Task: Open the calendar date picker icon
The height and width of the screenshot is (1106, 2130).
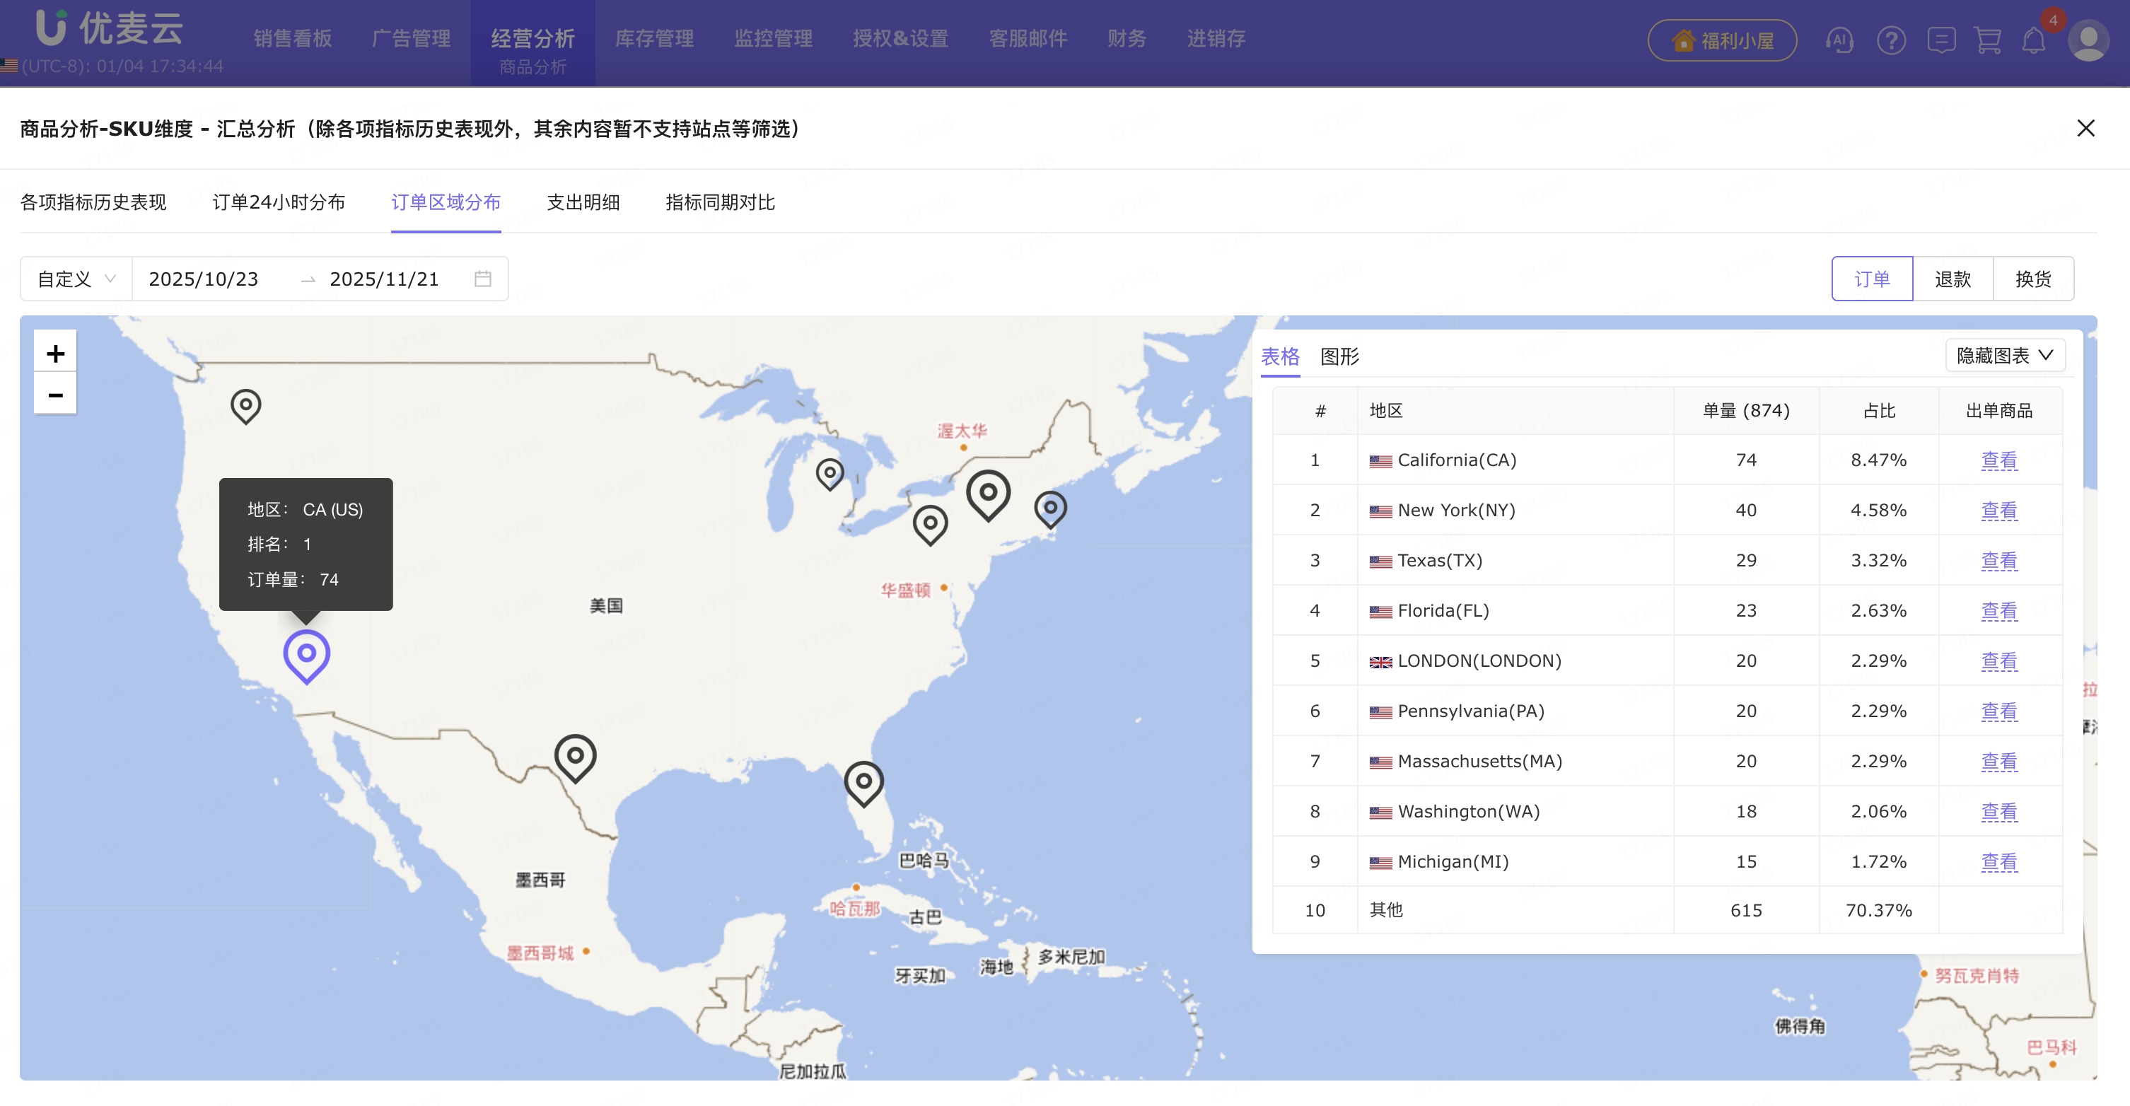Action: (483, 279)
